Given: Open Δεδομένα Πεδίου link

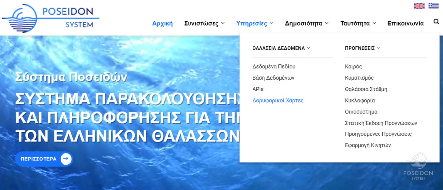Looking at the screenshot, I should coord(274,67).
